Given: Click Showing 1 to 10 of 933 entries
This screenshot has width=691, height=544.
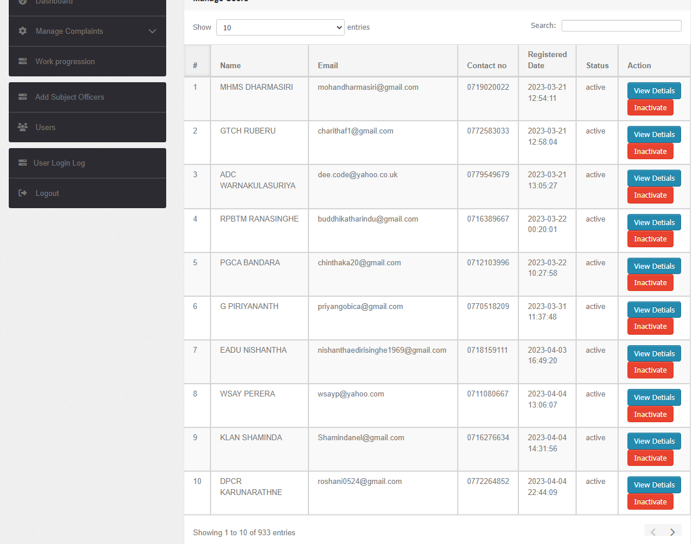Looking at the screenshot, I should [x=244, y=532].
